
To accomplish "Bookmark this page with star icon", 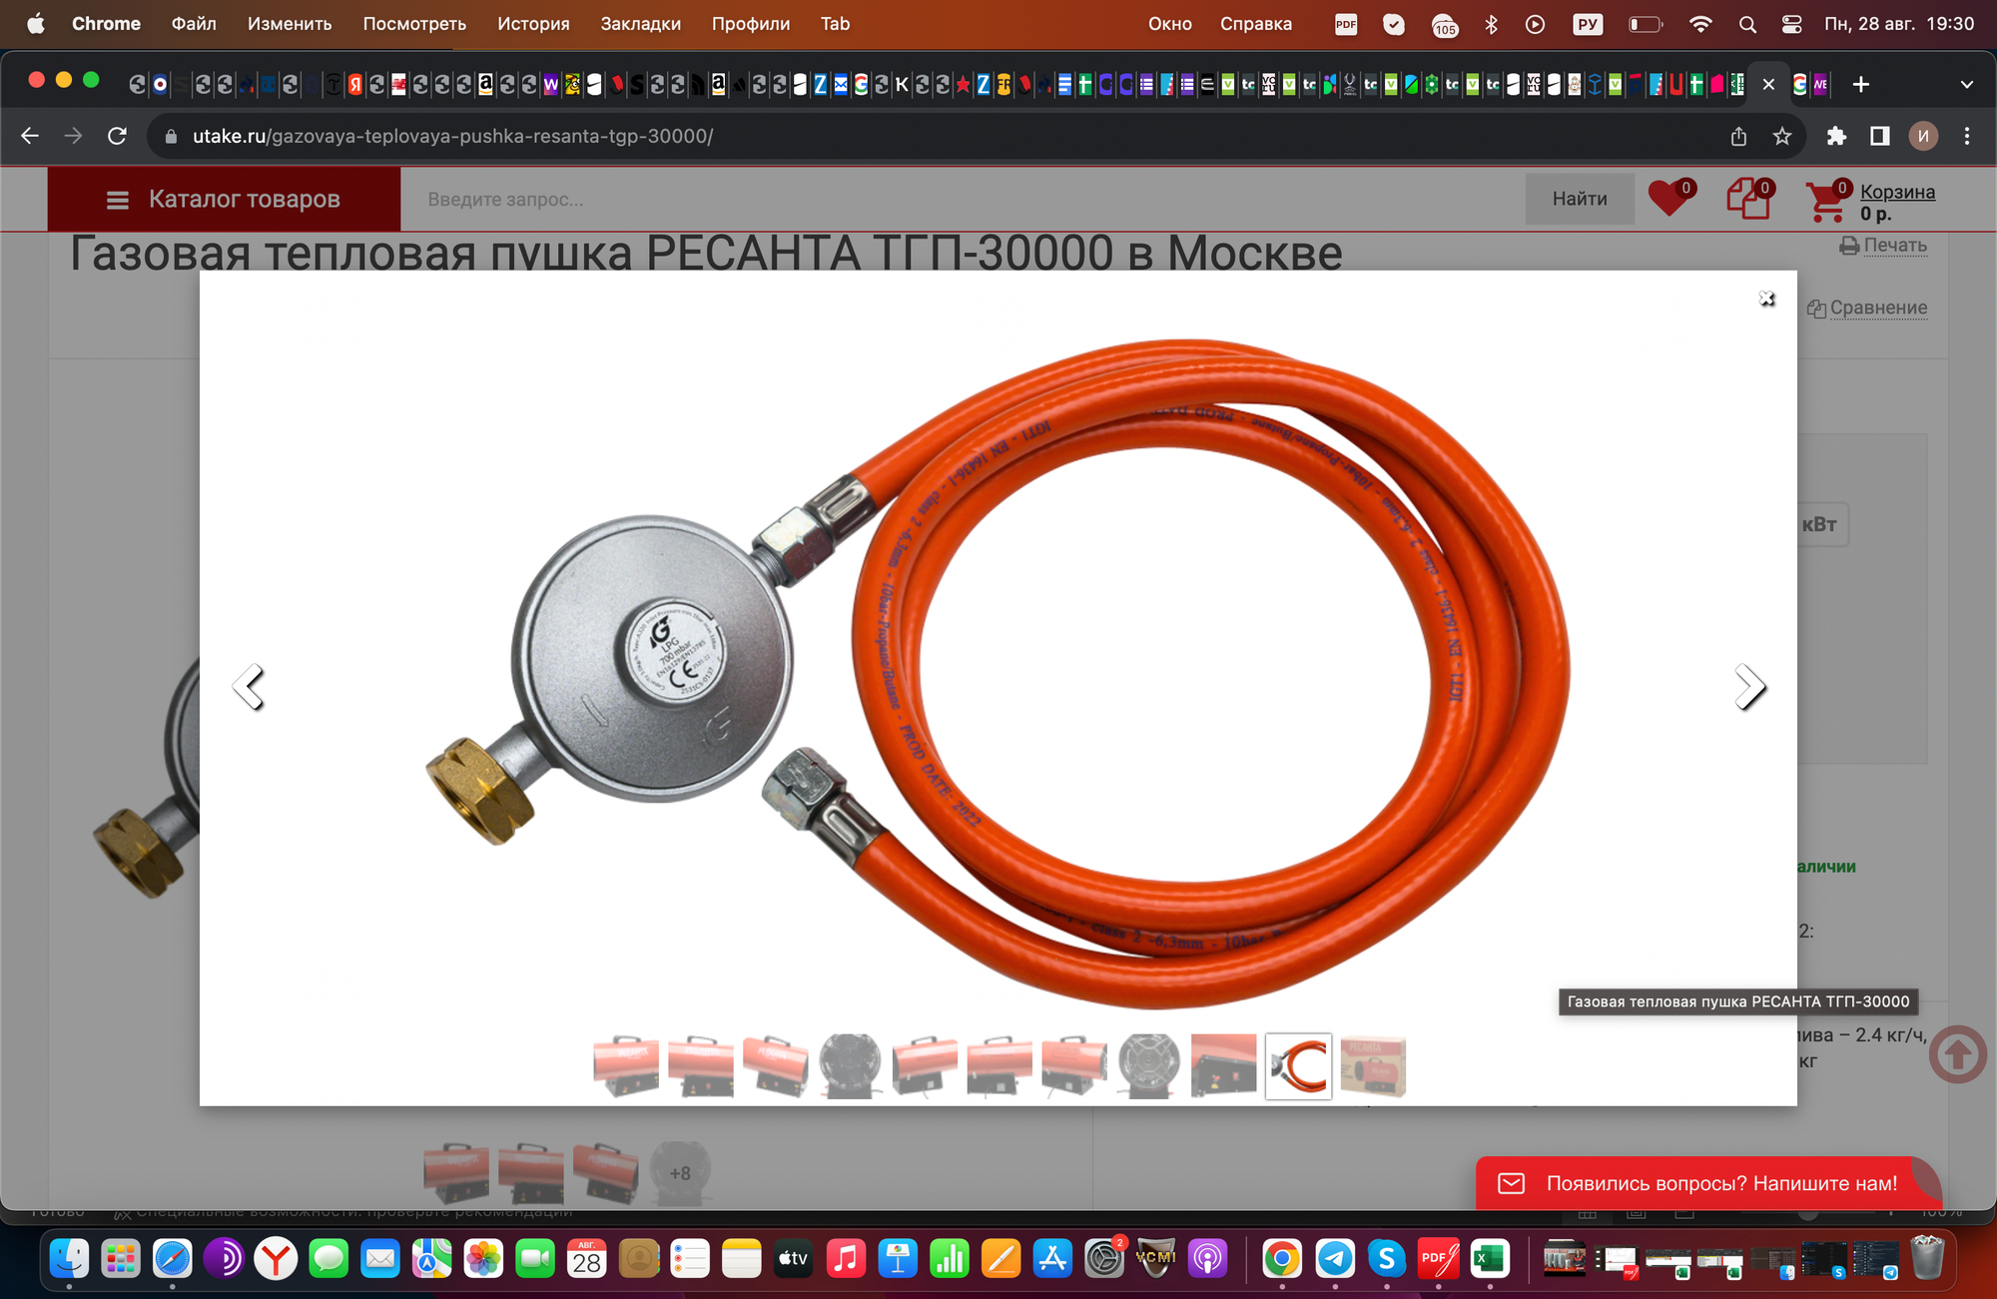I will [1782, 137].
